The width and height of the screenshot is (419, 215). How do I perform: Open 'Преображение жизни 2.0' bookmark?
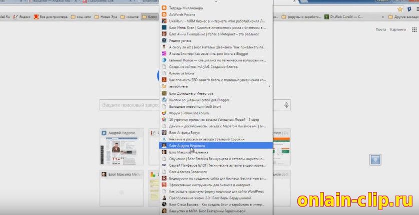pos(216,198)
